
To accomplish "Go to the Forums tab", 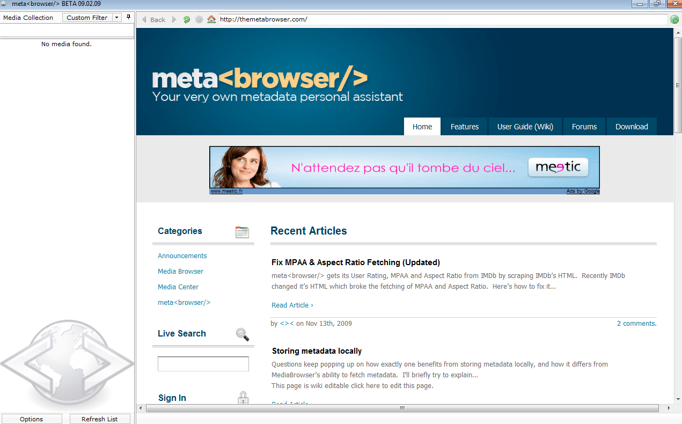I will click(584, 127).
